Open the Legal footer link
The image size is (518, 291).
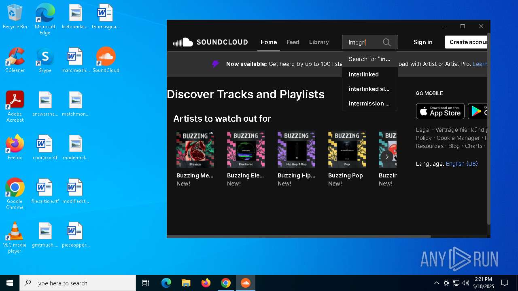[x=423, y=130]
